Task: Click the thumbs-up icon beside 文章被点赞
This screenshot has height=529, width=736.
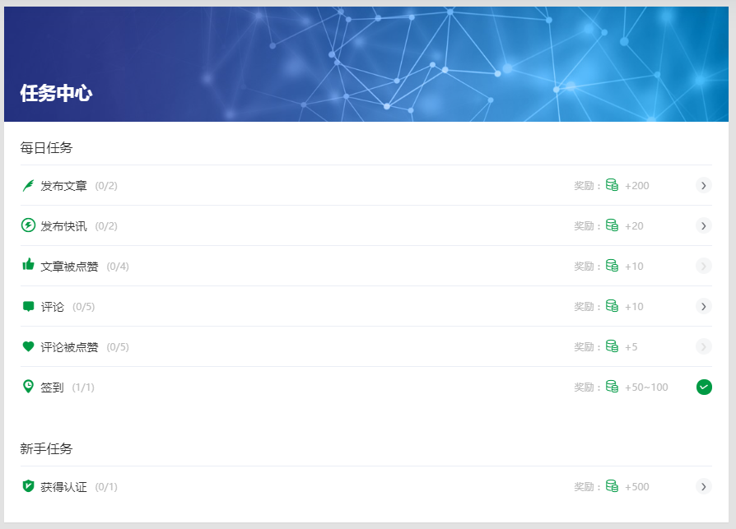Action: pyautogui.click(x=28, y=265)
